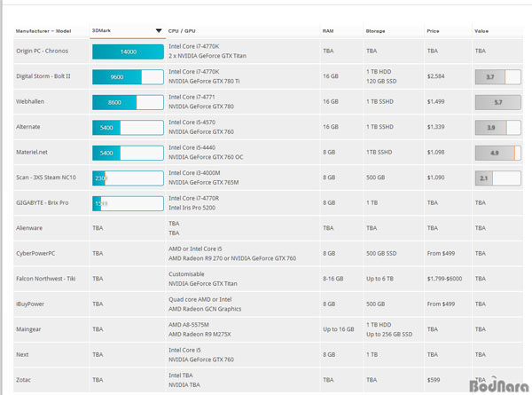Image resolution: width=532 pixels, height=395 pixels.
Task: Select Falcon Northwest - Tiki name
Action: pyautogui.click(x=46, y=279)
